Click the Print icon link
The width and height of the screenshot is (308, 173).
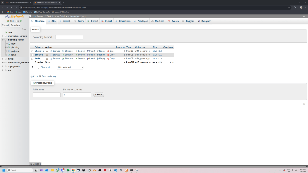(x=34, y=76)
